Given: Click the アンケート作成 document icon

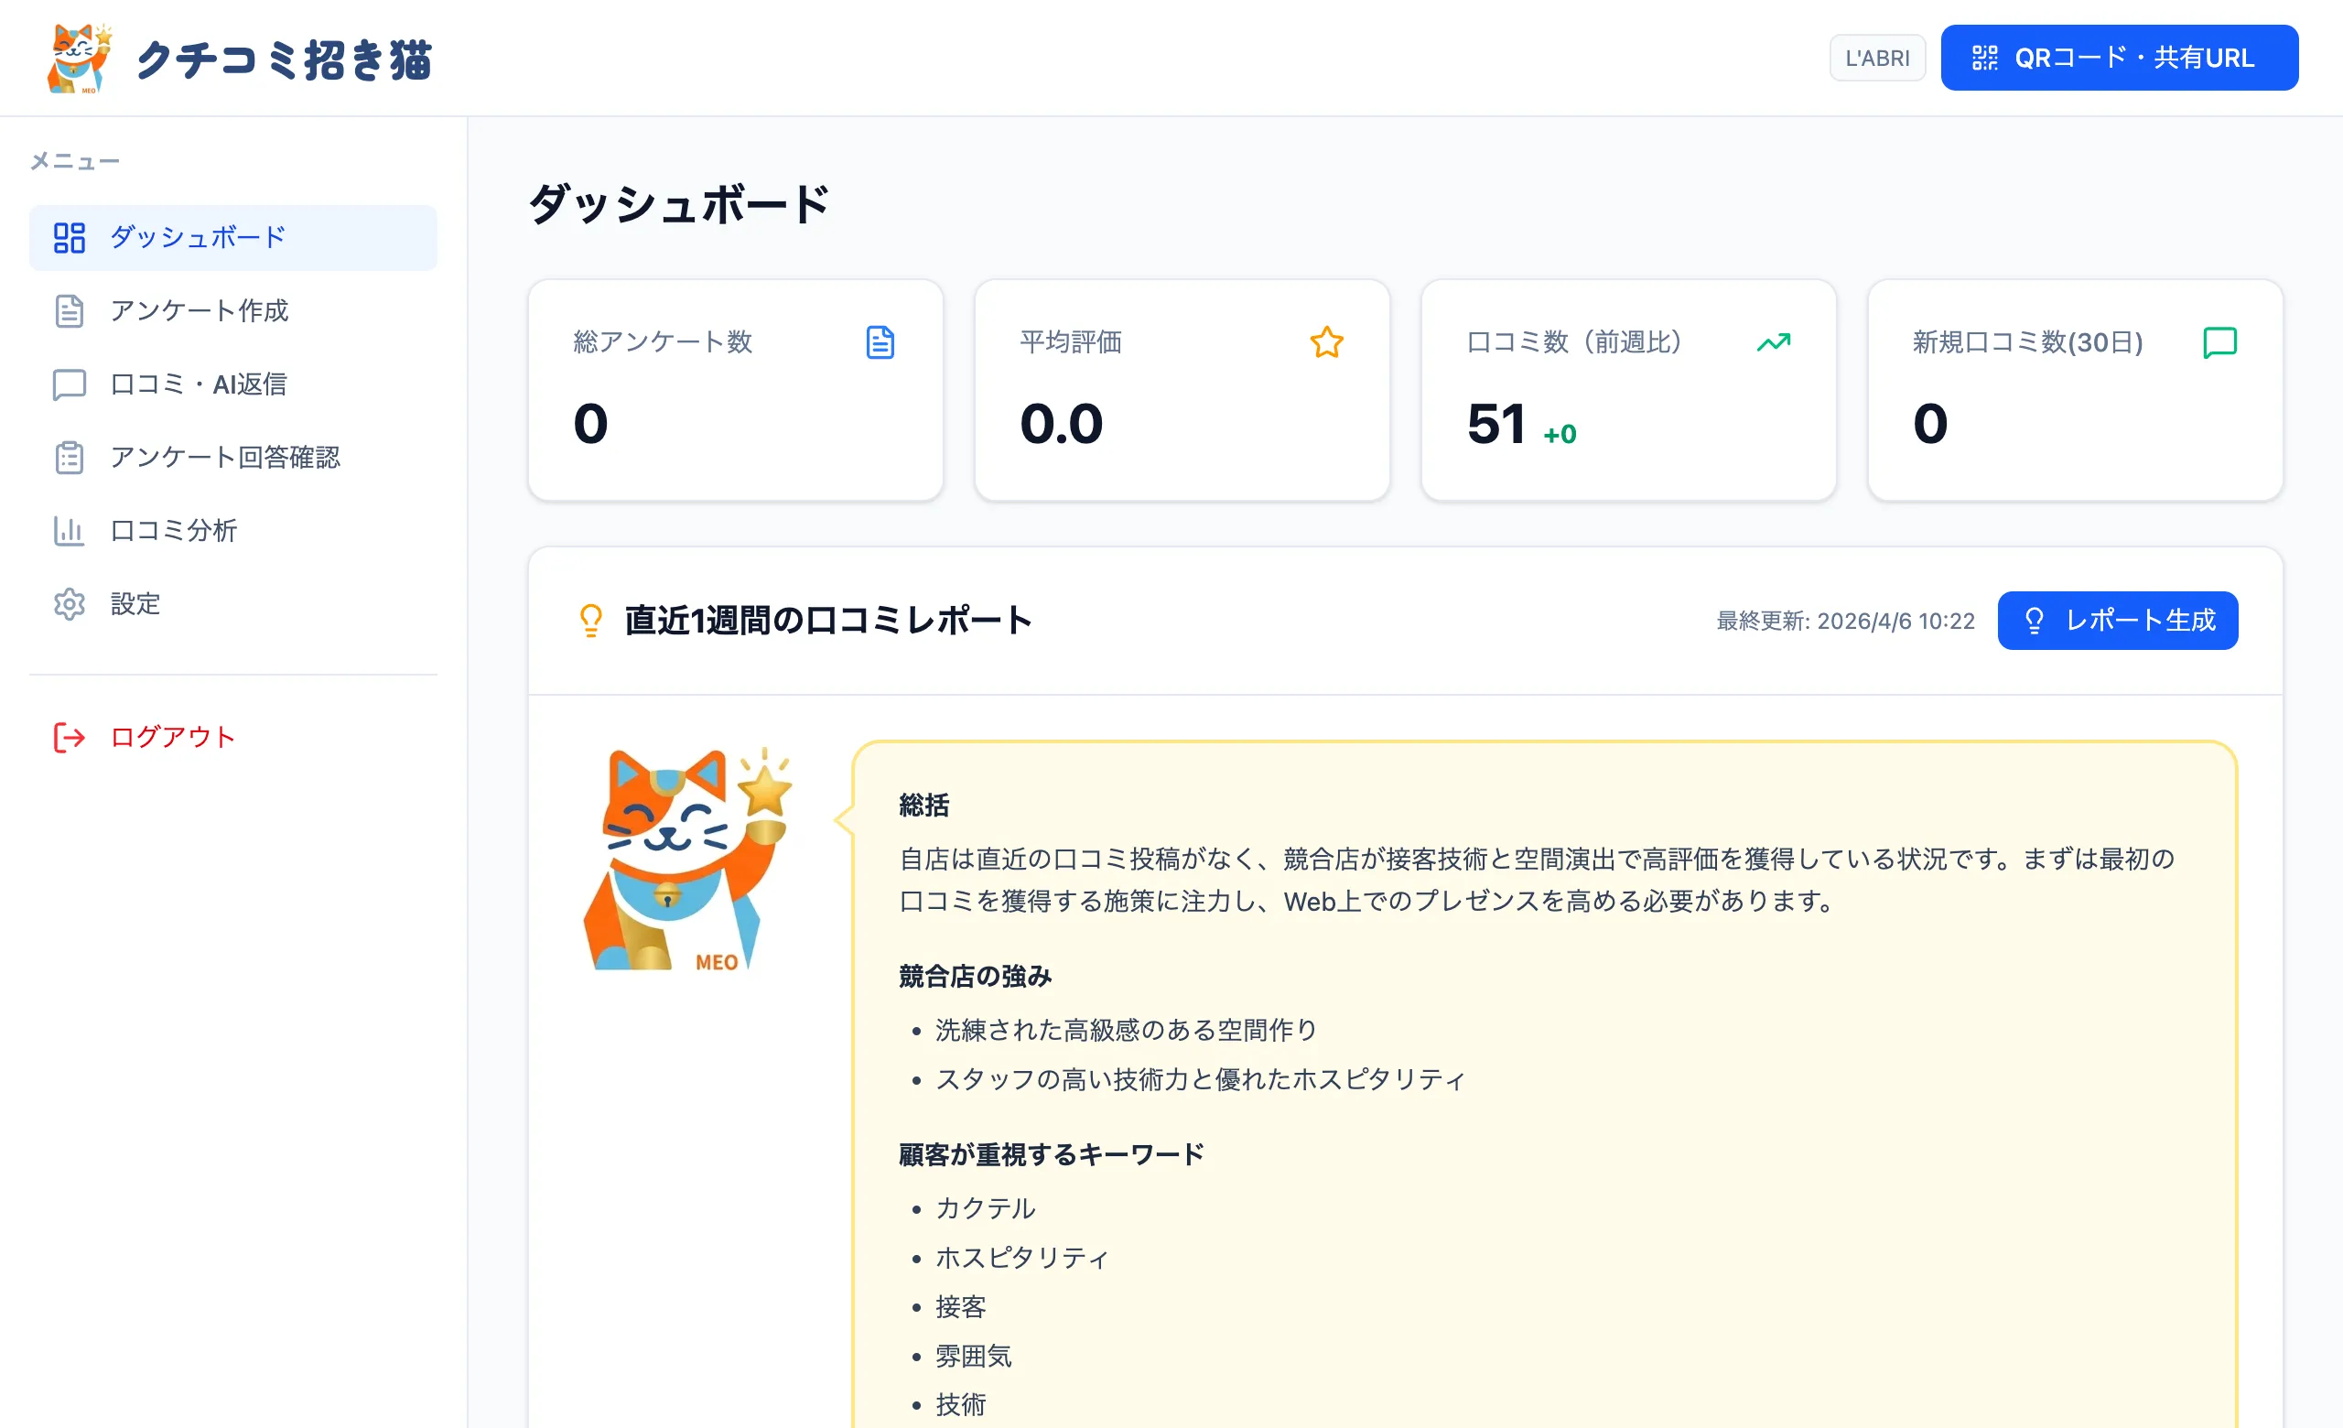Looking at the screenshot, I should point(69,311).
